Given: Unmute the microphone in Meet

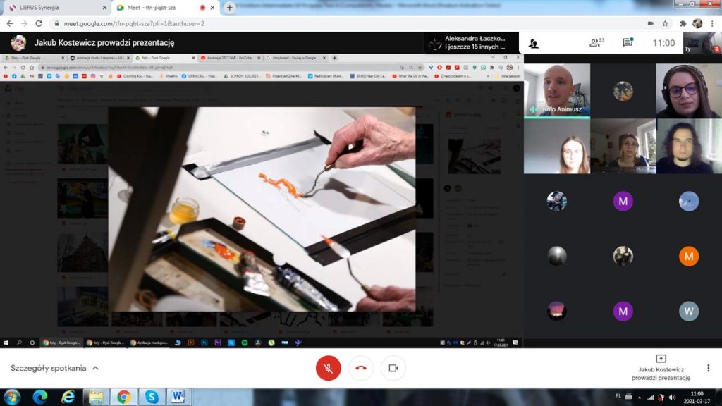Looking at the screenshot, I should click(x=328, y=368).
